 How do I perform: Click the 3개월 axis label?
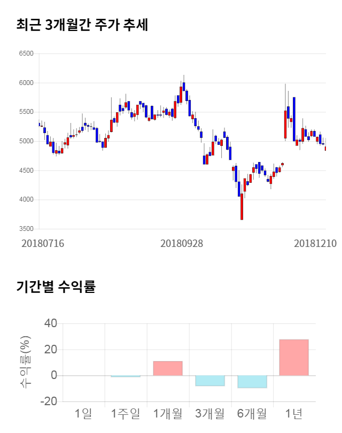coord(210,413)
